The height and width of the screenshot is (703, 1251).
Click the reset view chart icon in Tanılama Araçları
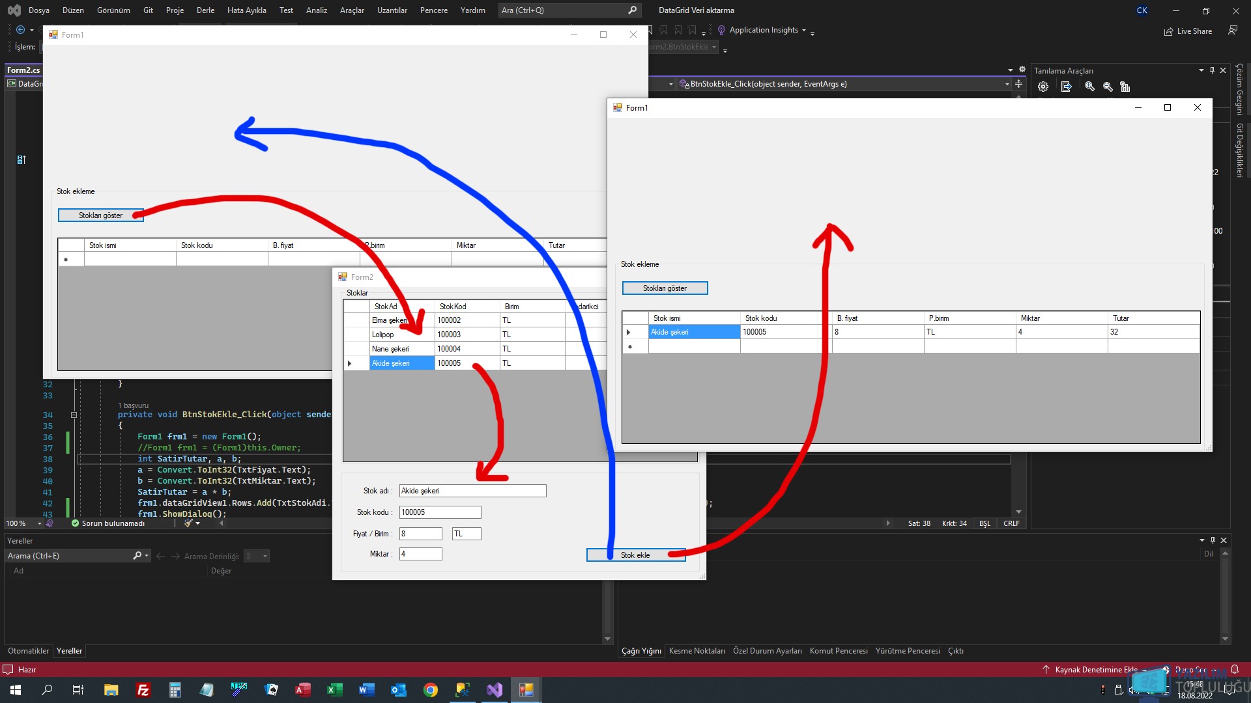(1125, 87)
